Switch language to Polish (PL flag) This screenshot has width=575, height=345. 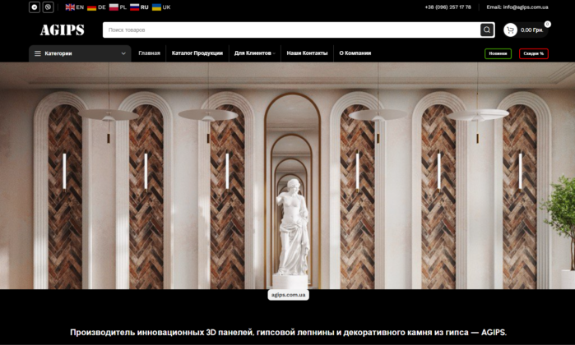click(x=118, y=7)
